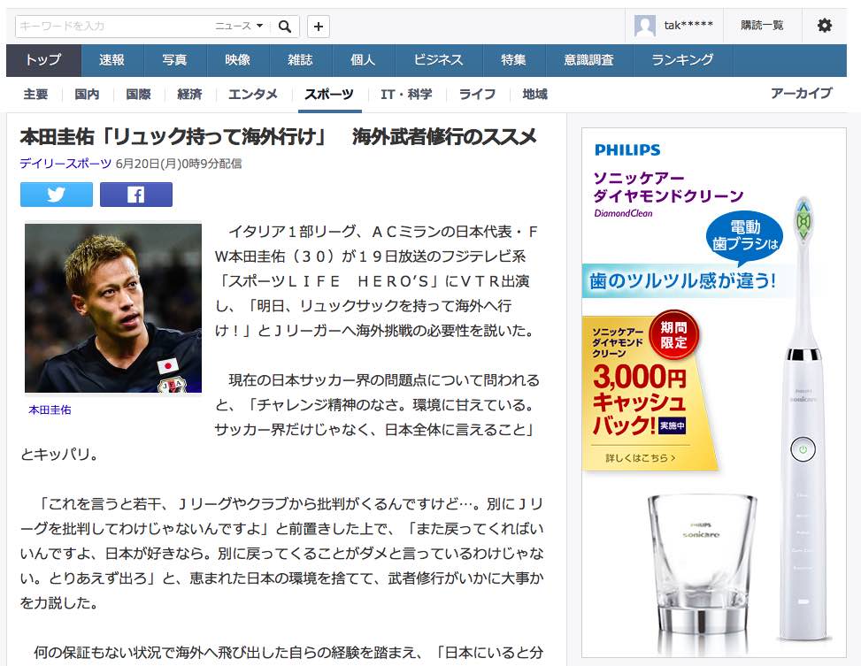Click 購読一覧 button

pyautogui.click(x=762, y=26)
